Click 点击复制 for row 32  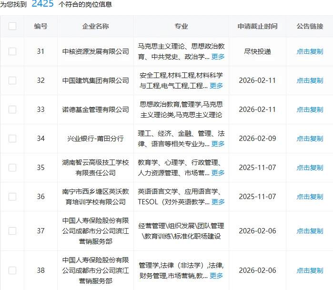pos(310,80)
